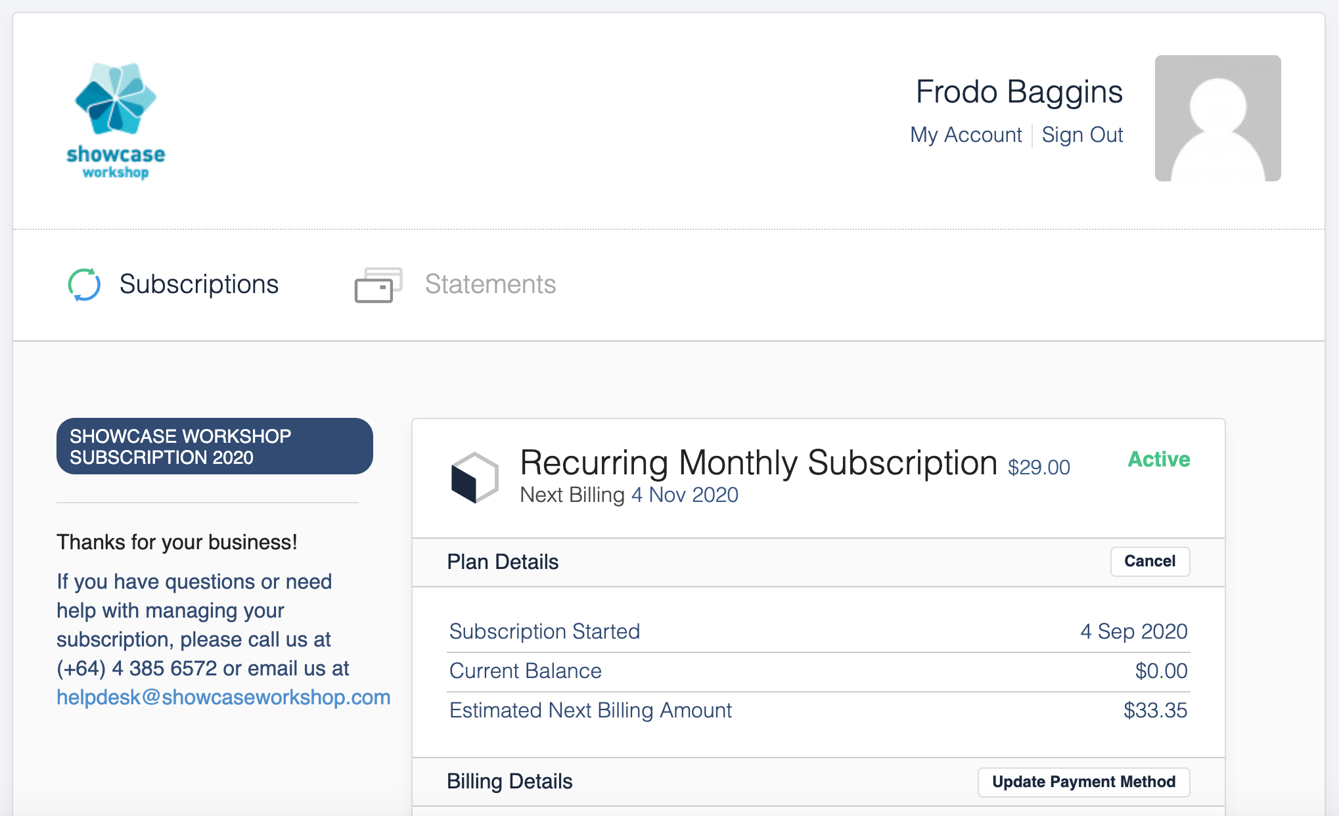Click the Plan Details section header

(503, 562)
